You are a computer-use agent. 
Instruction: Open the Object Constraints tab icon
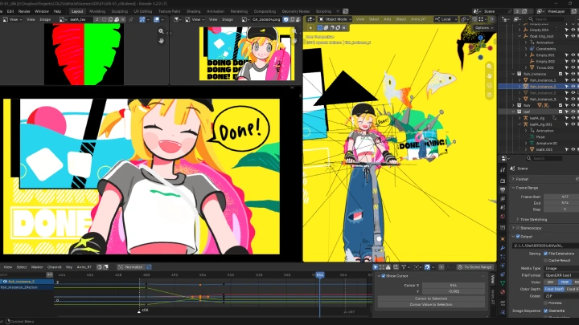(503, 274)
